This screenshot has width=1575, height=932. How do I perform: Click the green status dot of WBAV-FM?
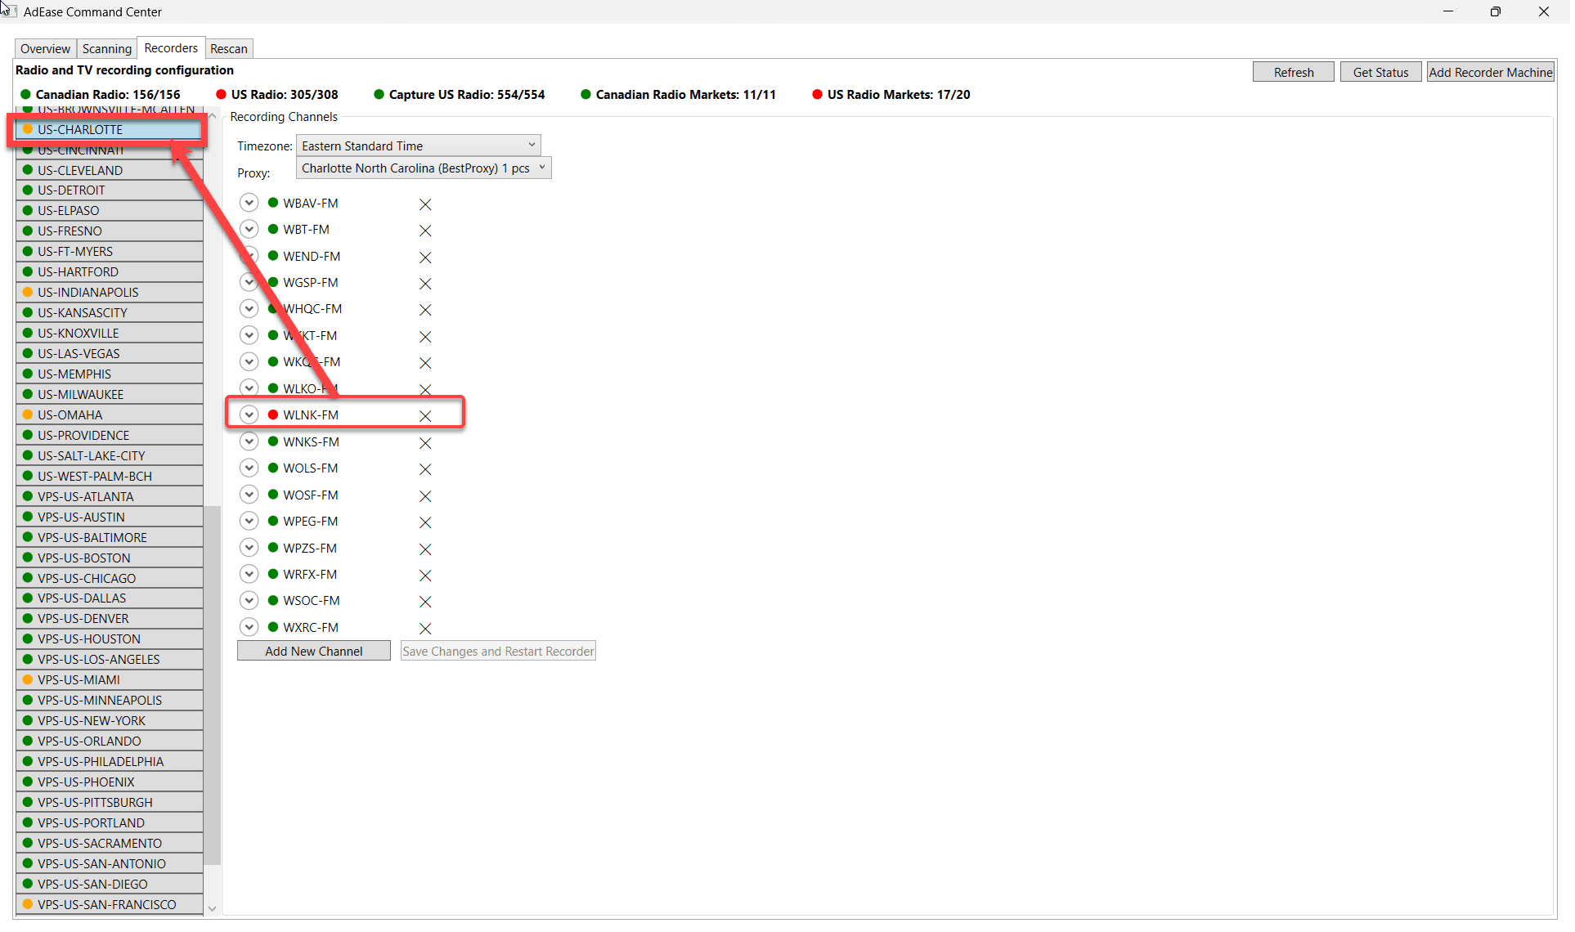273,203
